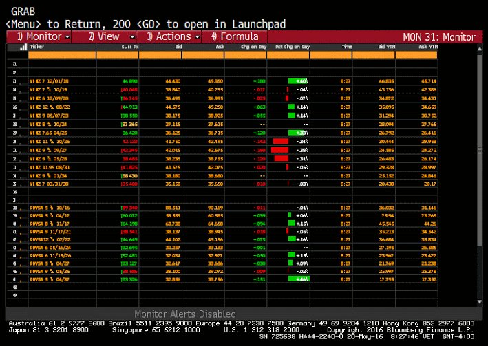488x346 pixels.
Task: Click the current price 60.072
Action: point(130,215)
